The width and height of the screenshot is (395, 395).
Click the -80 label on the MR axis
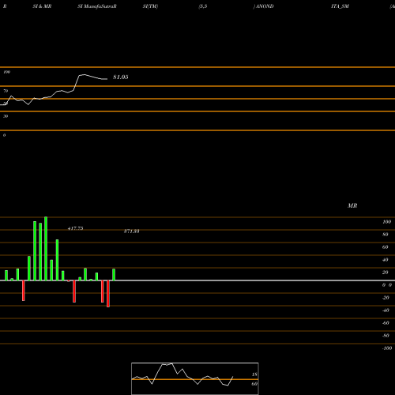[x=386, y=336]
